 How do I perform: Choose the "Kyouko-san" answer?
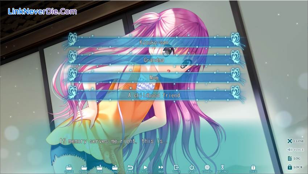(154, 42)
